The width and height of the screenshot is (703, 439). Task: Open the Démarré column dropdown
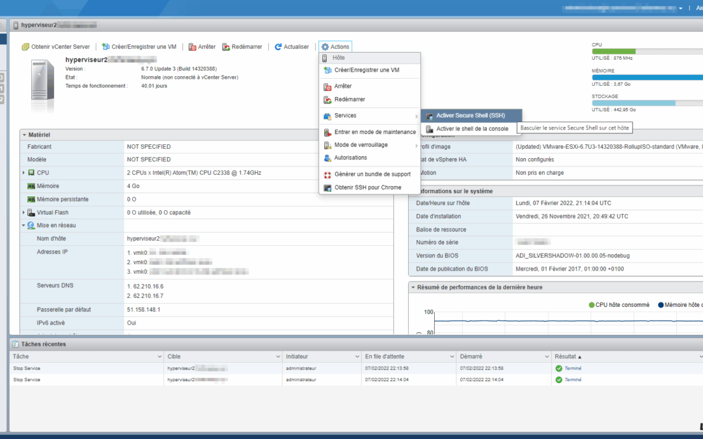tap(547, 356)
